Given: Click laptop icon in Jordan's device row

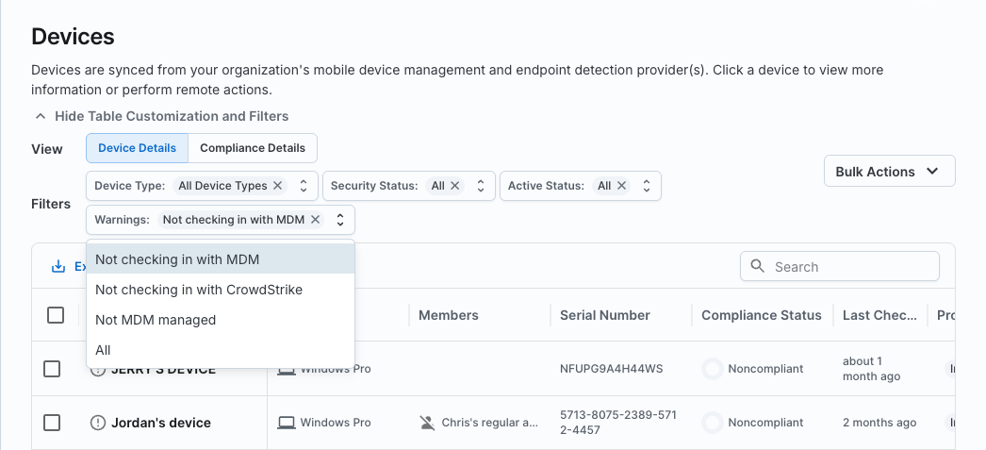Looking at the screenshot, I should tap(287, 423).
